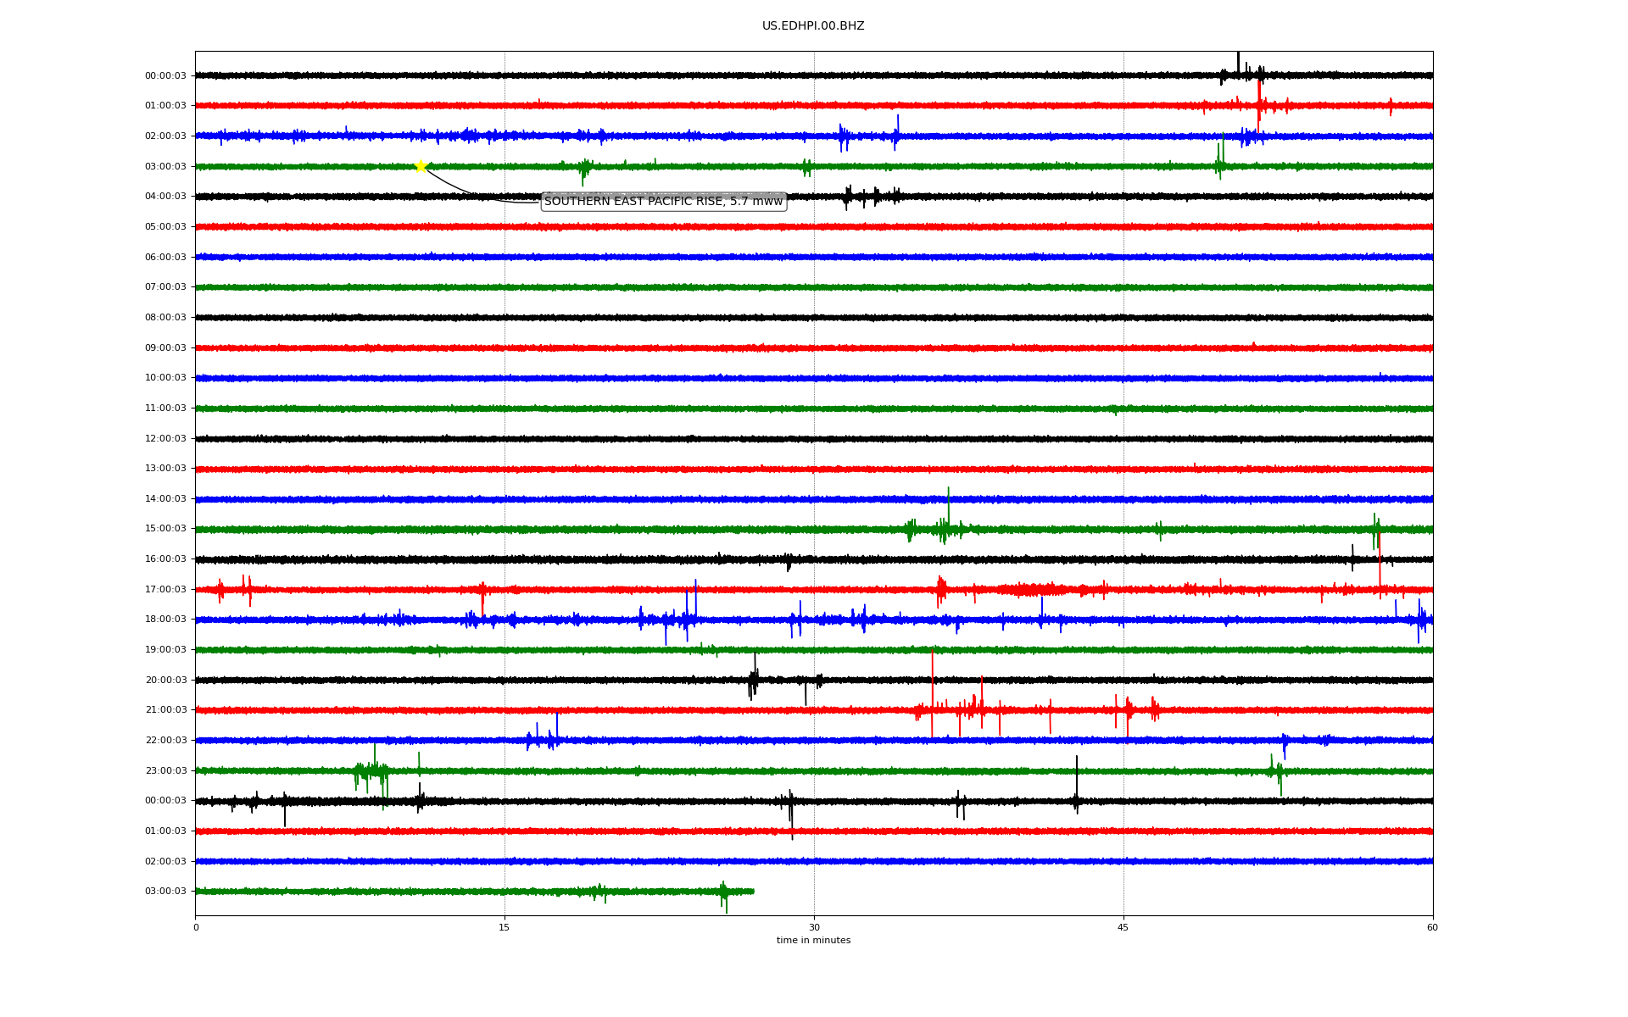
Task: Click the 08:00:03 trace time label
Action: point(165,318)
